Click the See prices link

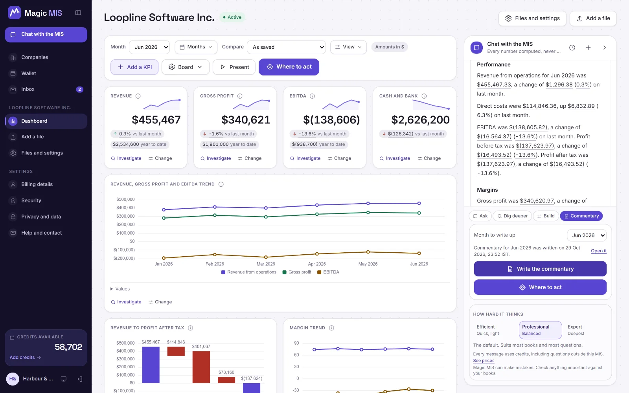coord(484,361)
